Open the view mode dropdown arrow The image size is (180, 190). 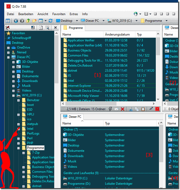pyautogui.click(x=45, y=21)
